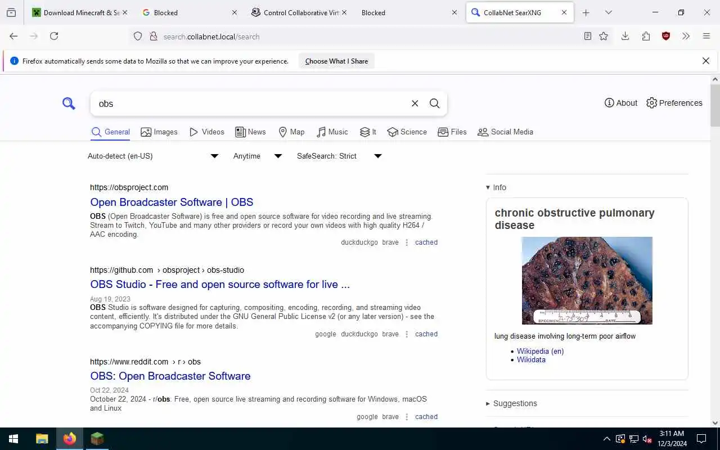Open the SafeSearch Strict dropdown
720x450 pixels.
pyautogui.click(x=339, y=156)
